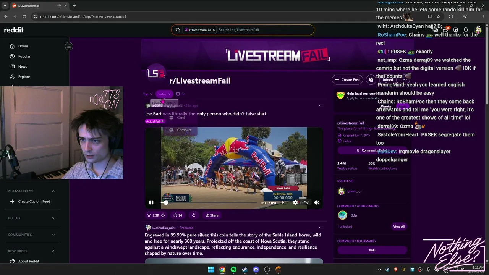Click the Reddit logo

tap(14, 30)
